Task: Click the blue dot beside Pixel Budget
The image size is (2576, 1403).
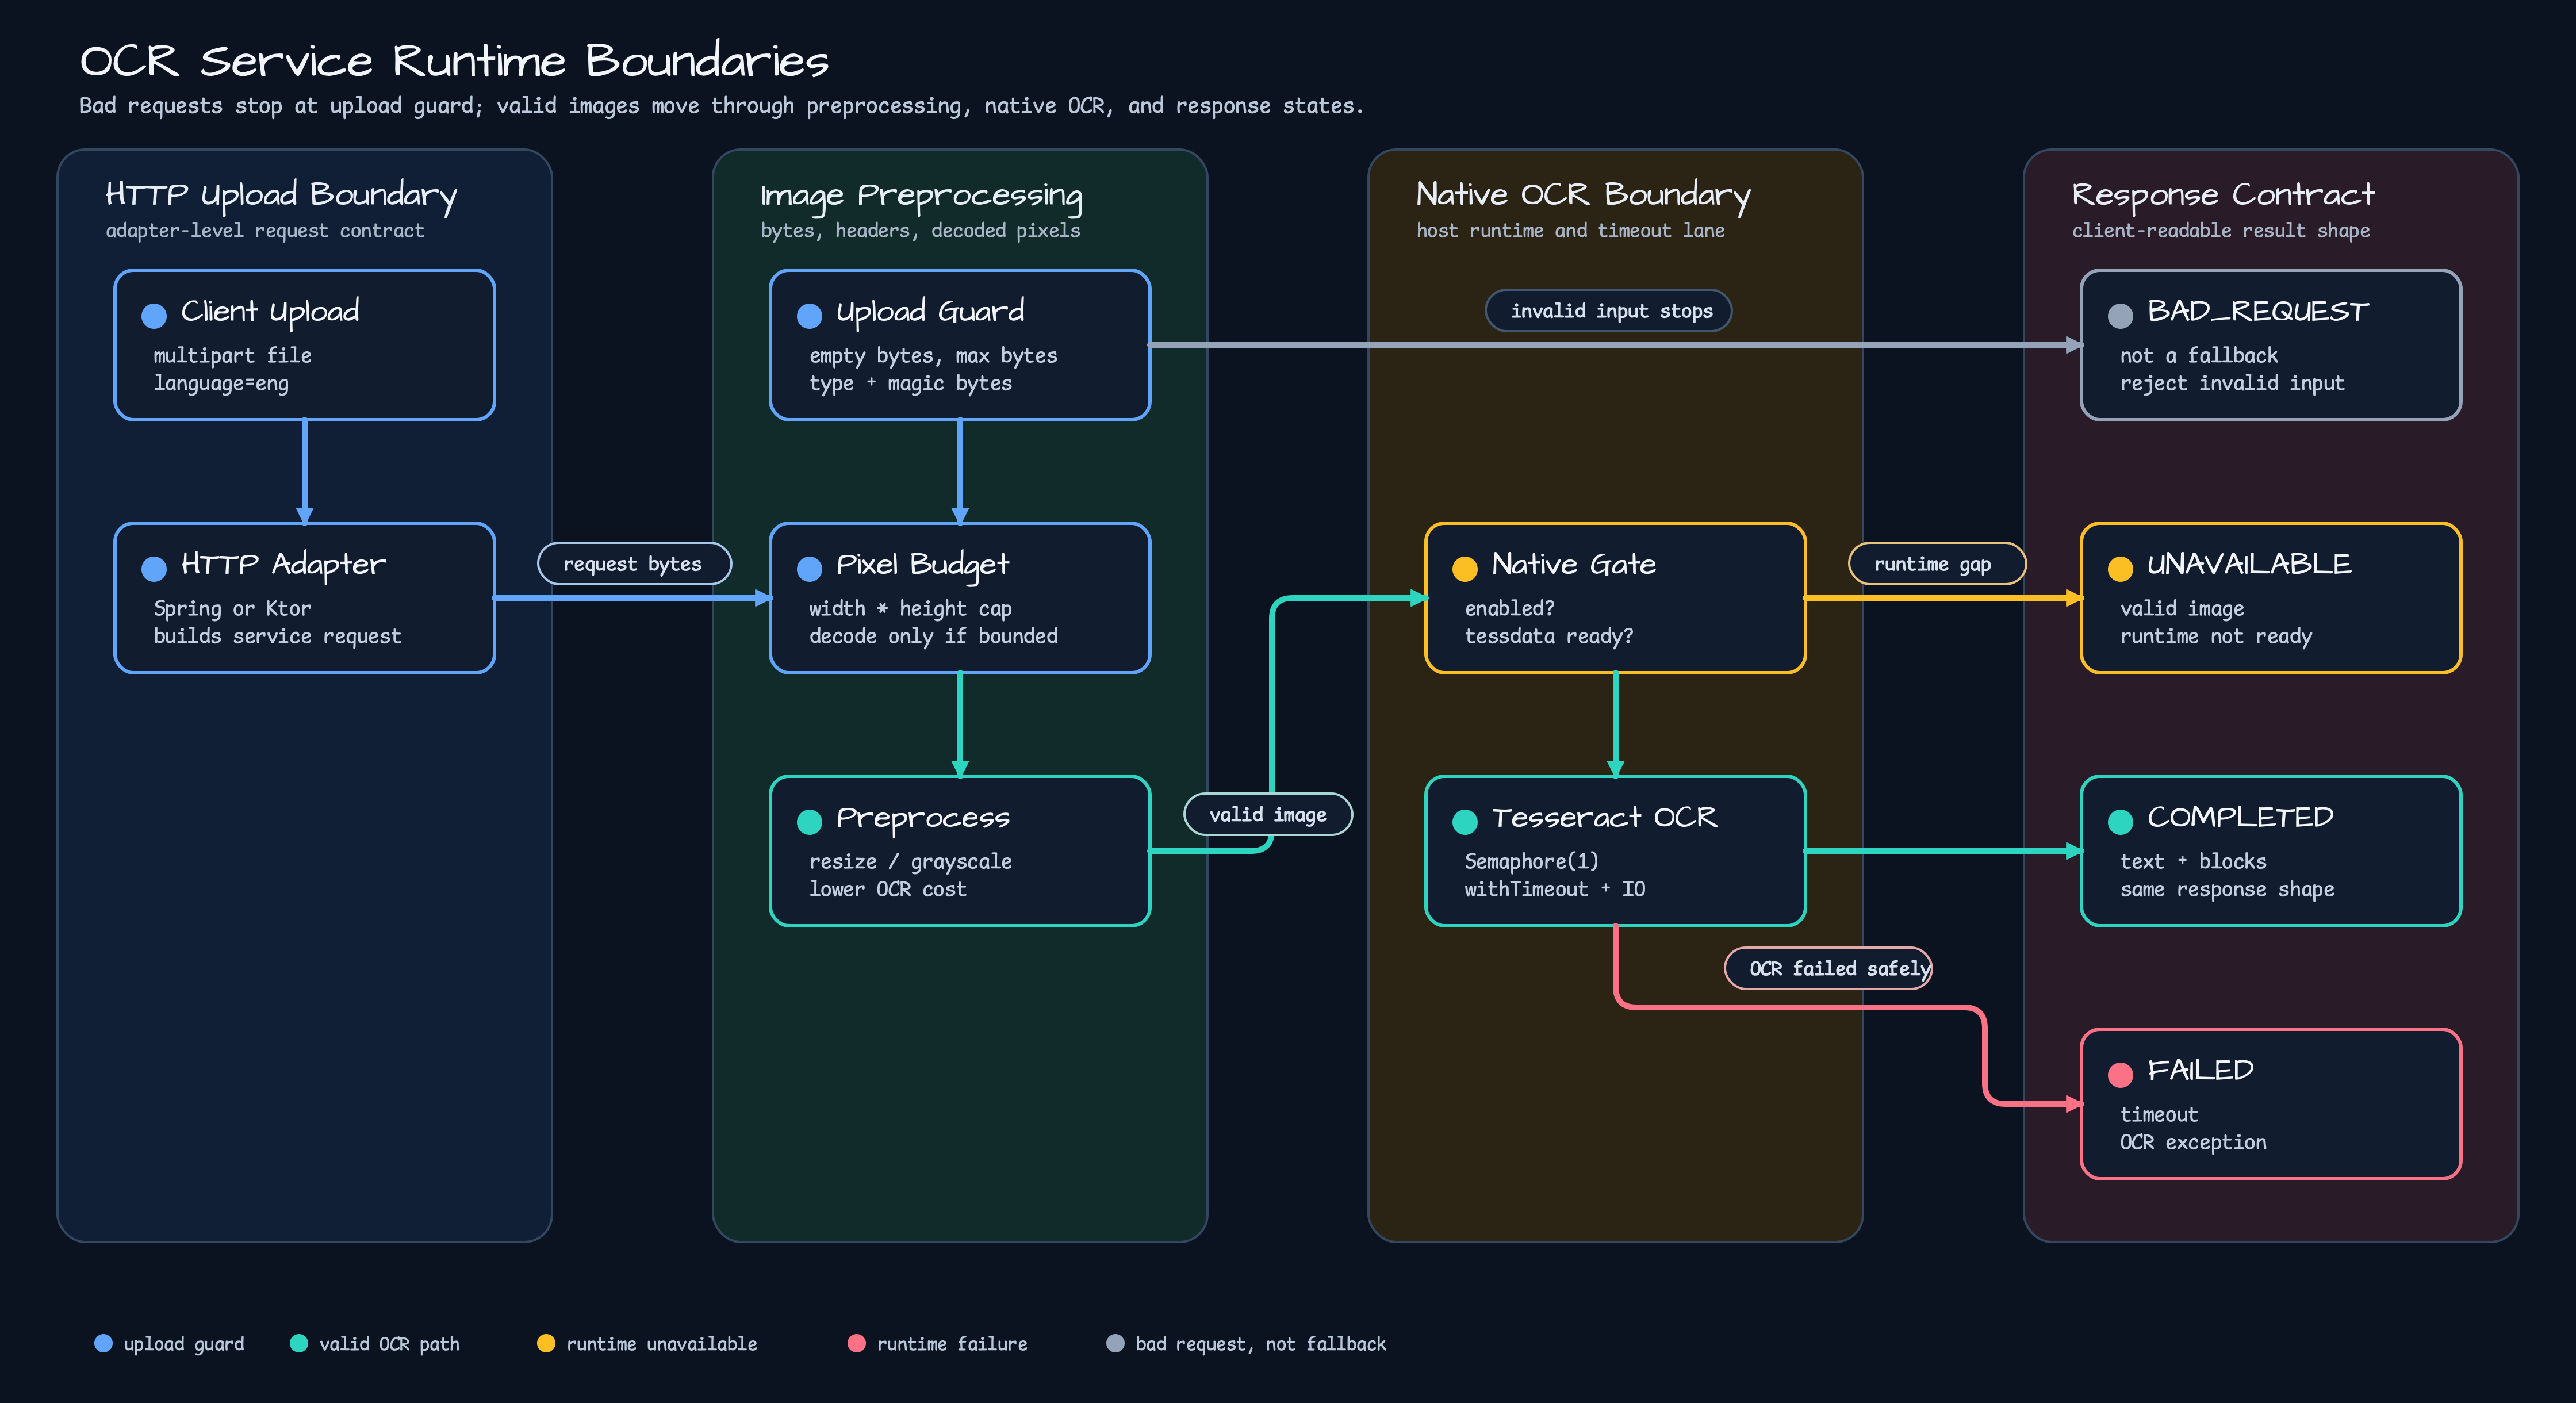Action: click(x=809, y=569)
